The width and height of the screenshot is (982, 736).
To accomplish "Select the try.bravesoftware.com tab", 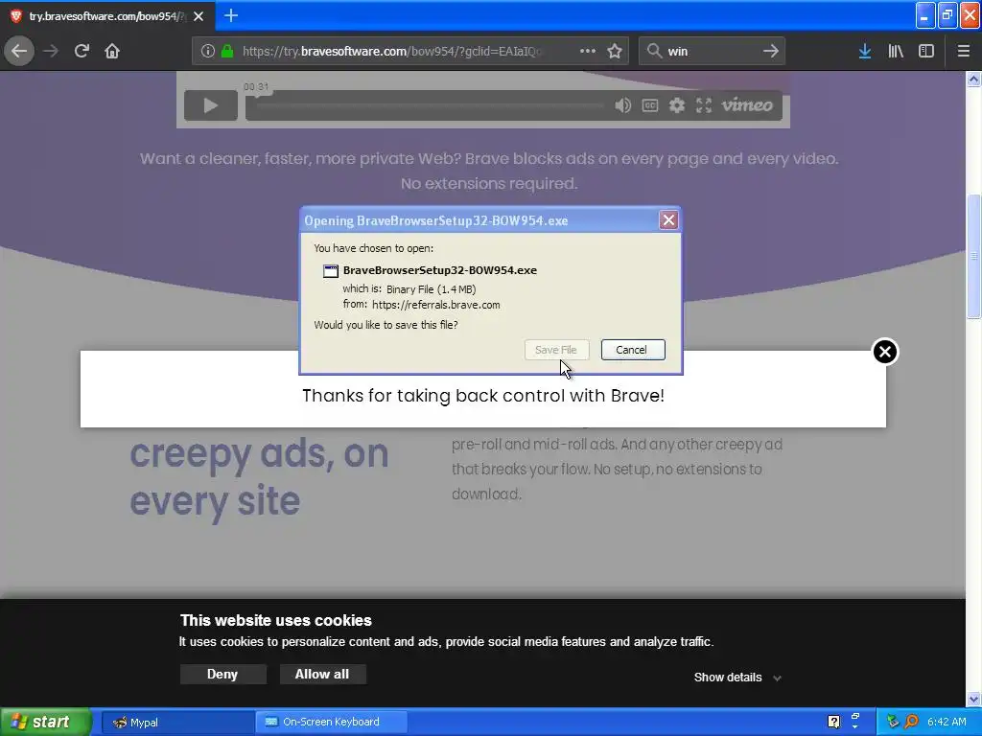I will click(107, 16).
